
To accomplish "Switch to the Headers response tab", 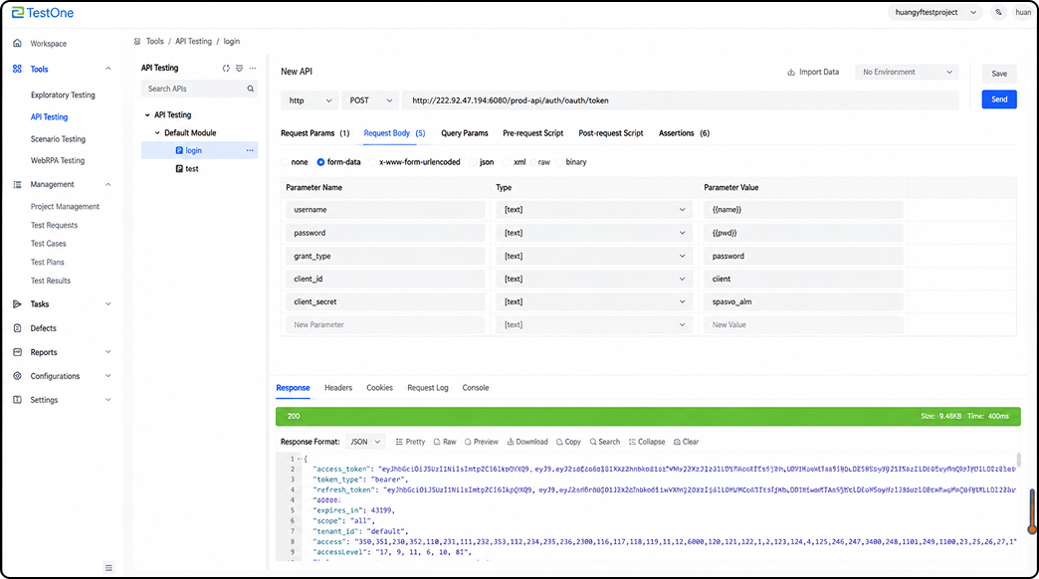I will pos(338,388).
